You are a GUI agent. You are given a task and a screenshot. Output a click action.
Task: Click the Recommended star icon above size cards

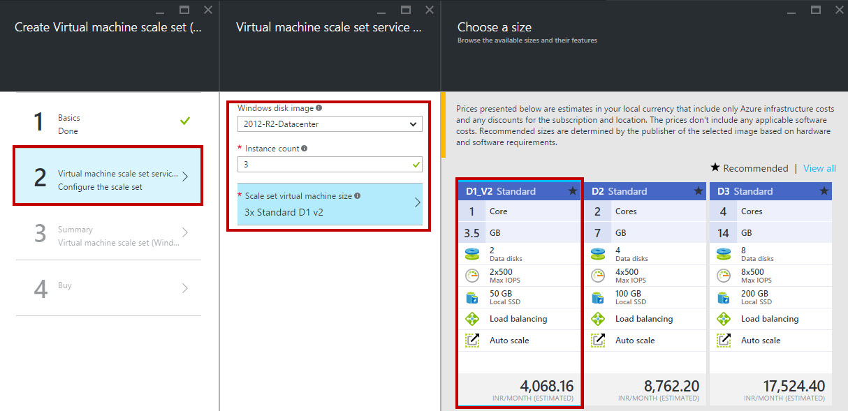coord(715,168)
